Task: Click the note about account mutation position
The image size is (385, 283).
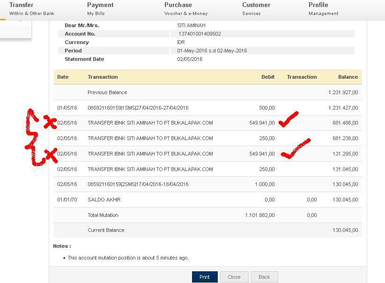Action: [x=128, y=258]
